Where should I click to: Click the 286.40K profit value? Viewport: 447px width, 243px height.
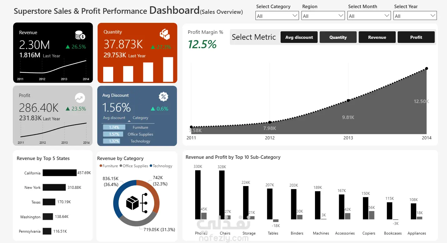[39, 108]
